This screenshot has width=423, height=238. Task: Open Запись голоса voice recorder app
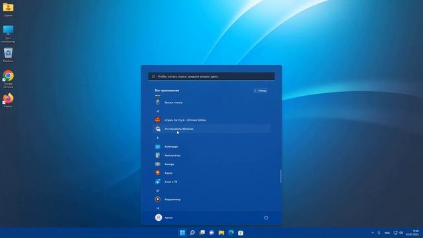pyautogui.click(x=211, y=102)
